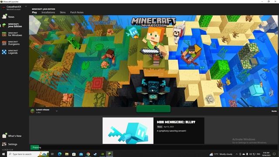The width and height of the screenshot is (279, 157).
Task: Open Mail app from taskbar
Action: point(81,154)
